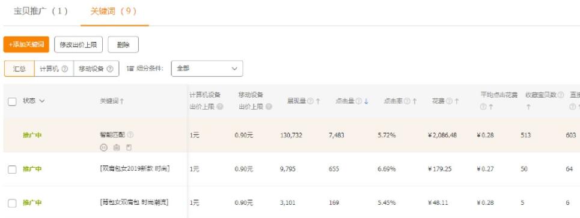The height and width of the screenshot is (218, 580).
Task: Click impressions value 3,101
Action: [288, 203]
